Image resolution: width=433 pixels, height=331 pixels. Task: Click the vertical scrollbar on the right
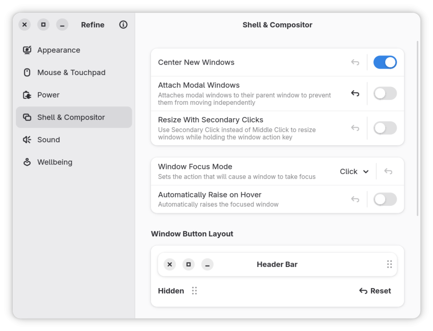[x=417, y=127]
